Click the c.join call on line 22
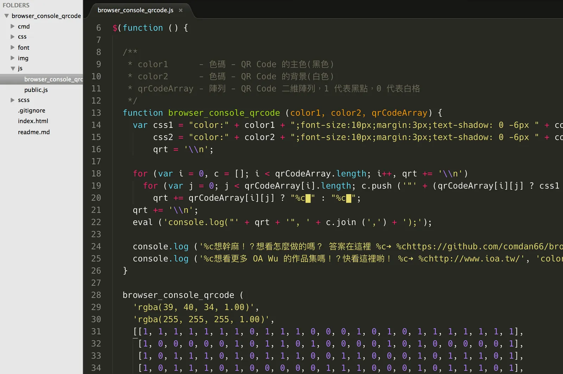This screenshot has height=374, width=563. (x=341, y=222)
